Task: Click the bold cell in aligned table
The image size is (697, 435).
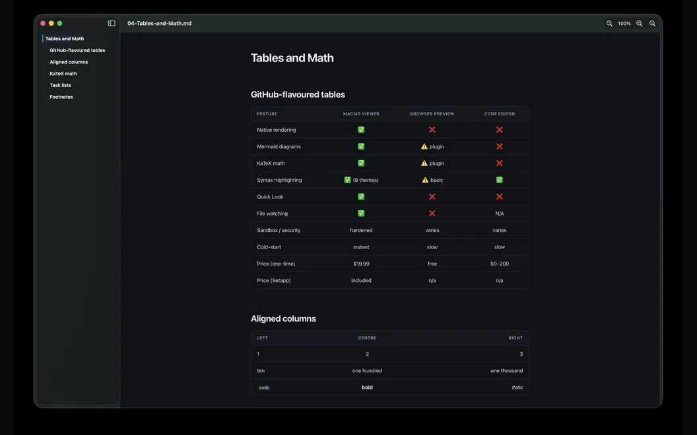Action: pyautogui.click(x=367, y=388)
